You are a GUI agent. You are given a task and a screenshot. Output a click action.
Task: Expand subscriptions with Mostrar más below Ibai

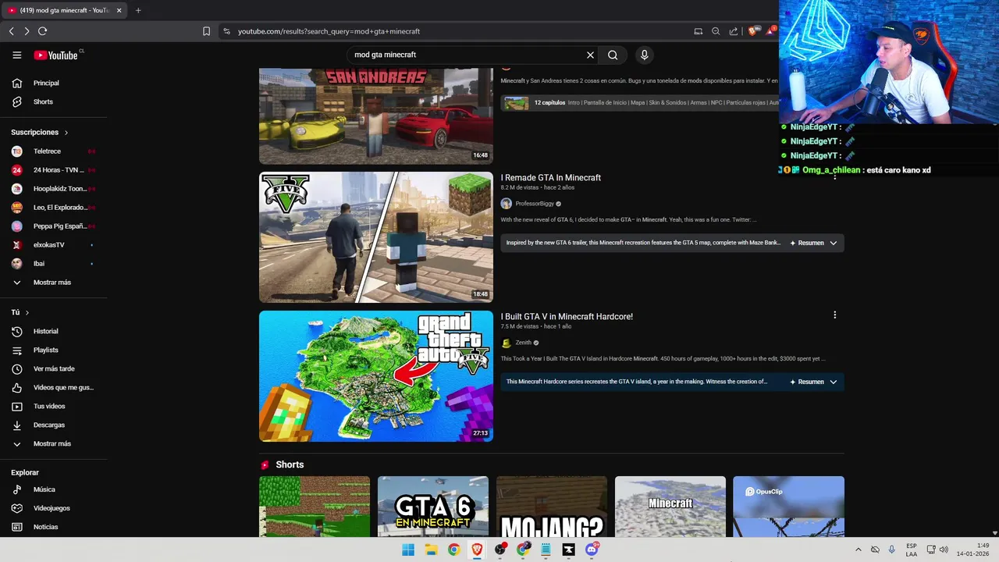tap(53, 282)
